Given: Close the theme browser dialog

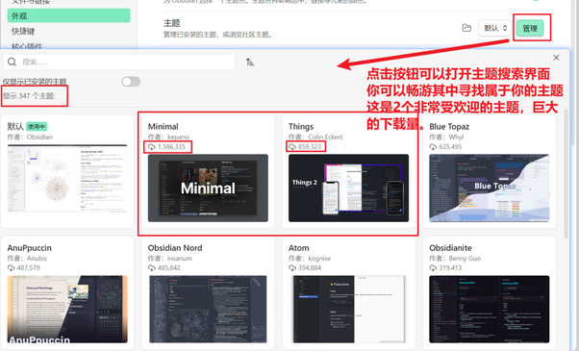Looking at the screenshot, I should click(x=556, y=58).
